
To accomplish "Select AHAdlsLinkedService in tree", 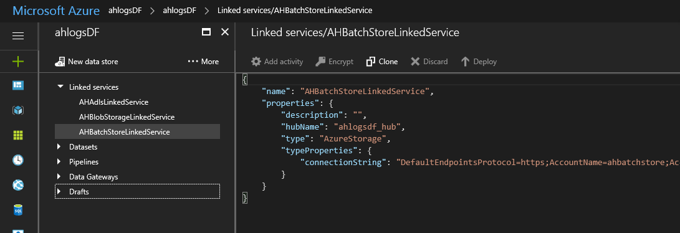I will (x=113, y=102).
